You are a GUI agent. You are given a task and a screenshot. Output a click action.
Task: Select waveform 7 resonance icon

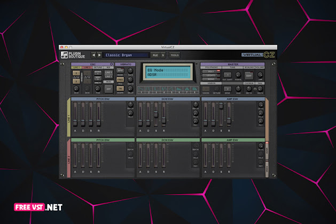point(187,90)
